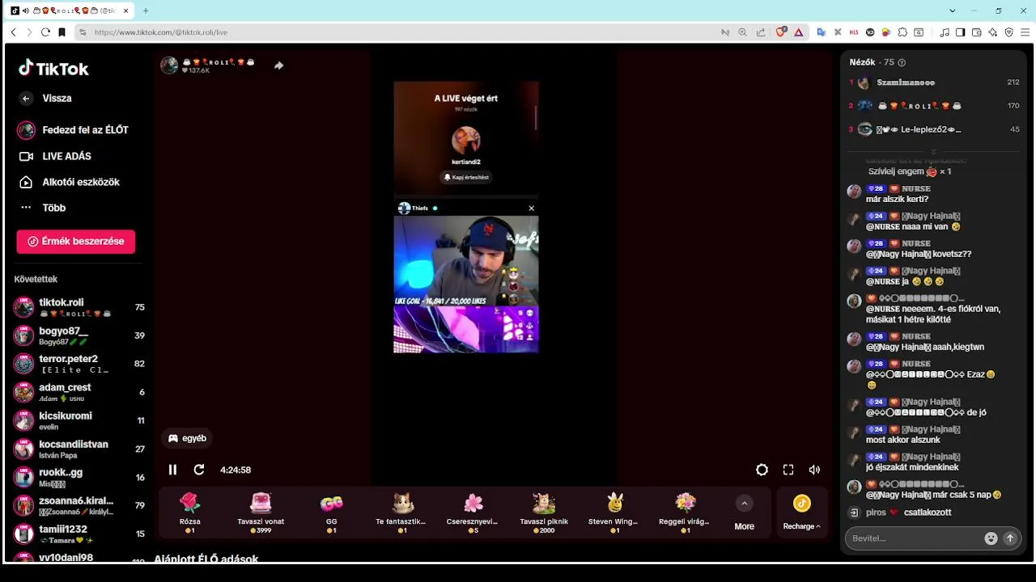Pause the live stream playback

point(172,470)
